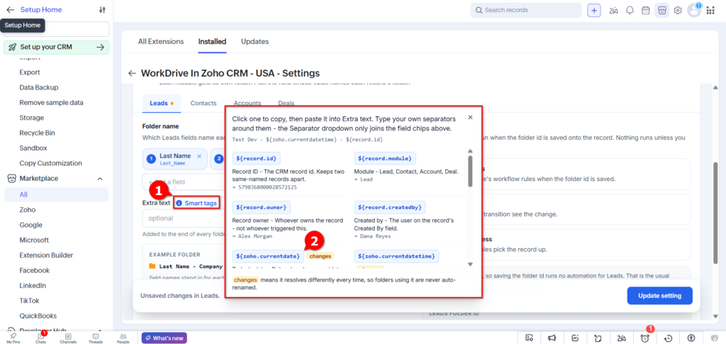Click the back arrow beside Setup Home
Viewport: 726px width, 344px height.
pos(10,10)
